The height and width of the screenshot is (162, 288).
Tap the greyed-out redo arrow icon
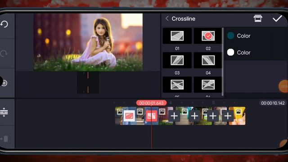[x=4, y=54]
